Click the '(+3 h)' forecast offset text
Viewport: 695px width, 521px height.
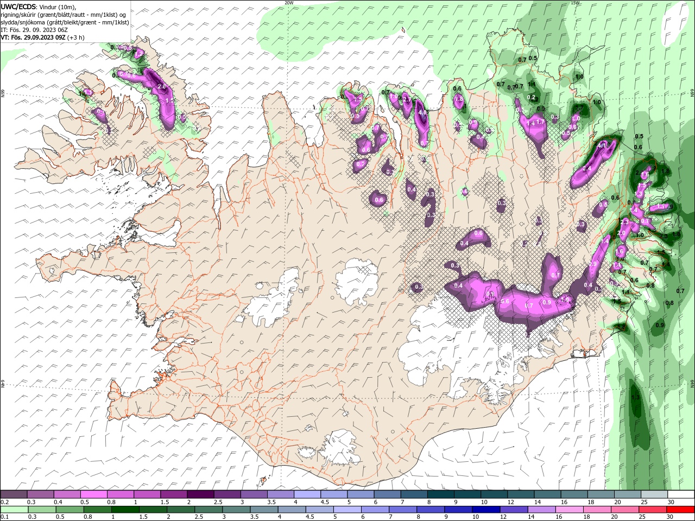(x=75, y=37)
